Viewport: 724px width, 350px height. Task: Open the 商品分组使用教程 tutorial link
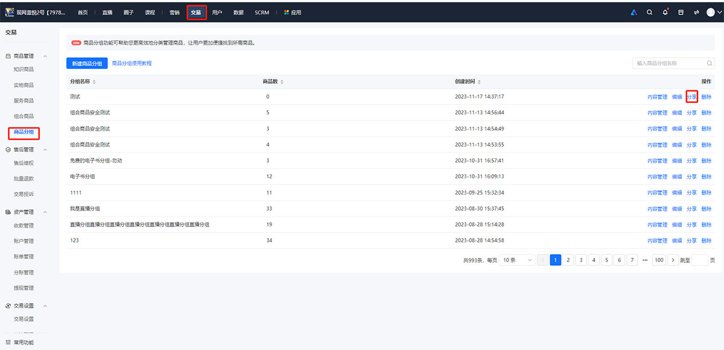pyautogui.click(x=132, y=63)
